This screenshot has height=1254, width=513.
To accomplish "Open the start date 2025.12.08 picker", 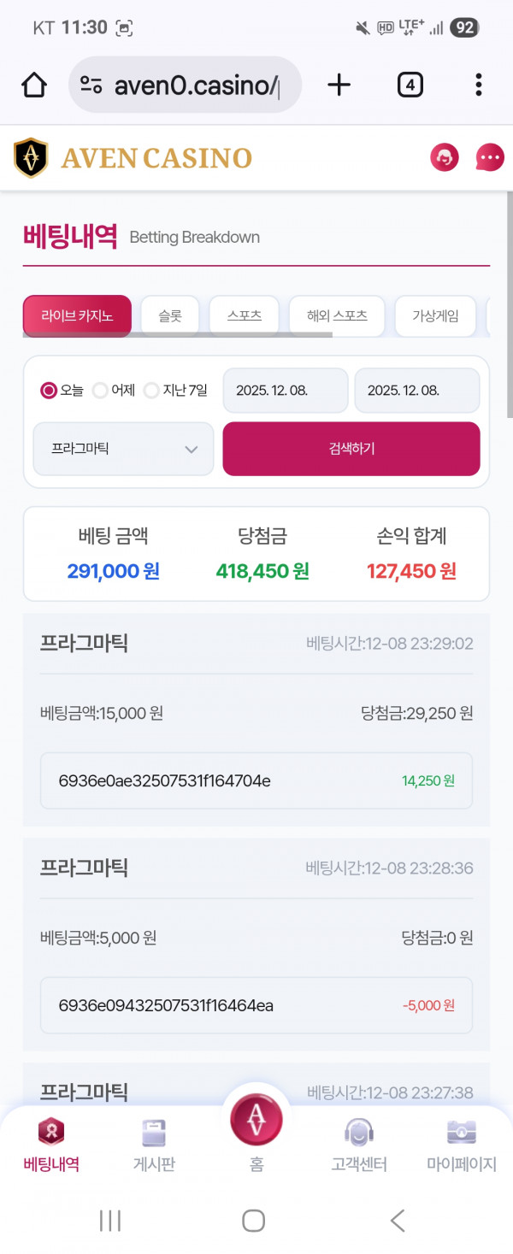I will click(x=285, y=390).
